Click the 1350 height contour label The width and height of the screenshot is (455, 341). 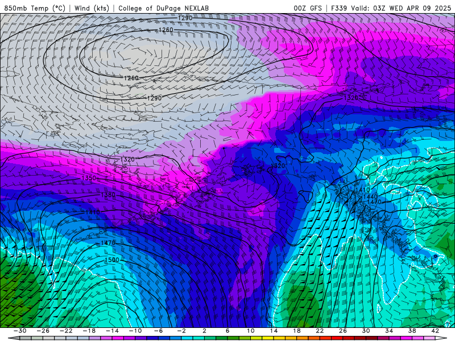click(89, 178)
